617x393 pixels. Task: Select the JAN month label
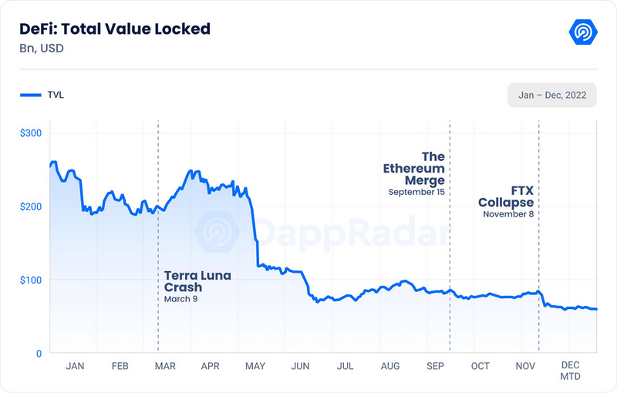pos(75,366)
